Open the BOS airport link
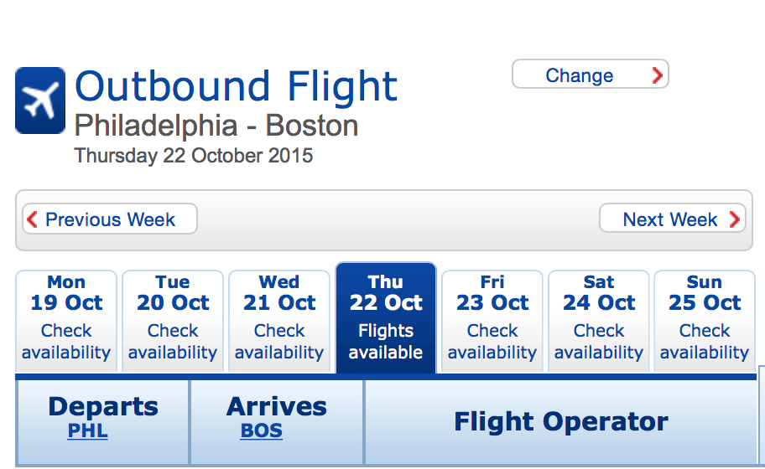765x469 pixels. click(262, 430)
